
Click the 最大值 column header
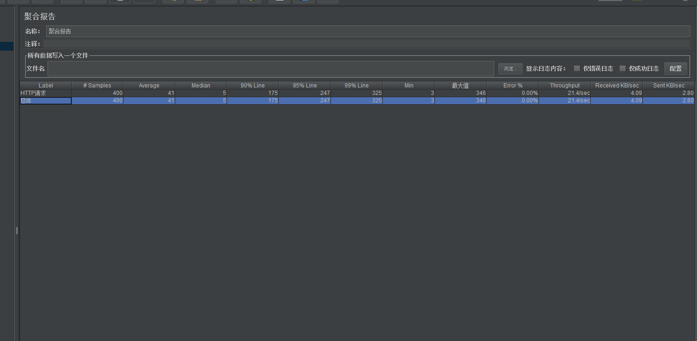(461, 86)
